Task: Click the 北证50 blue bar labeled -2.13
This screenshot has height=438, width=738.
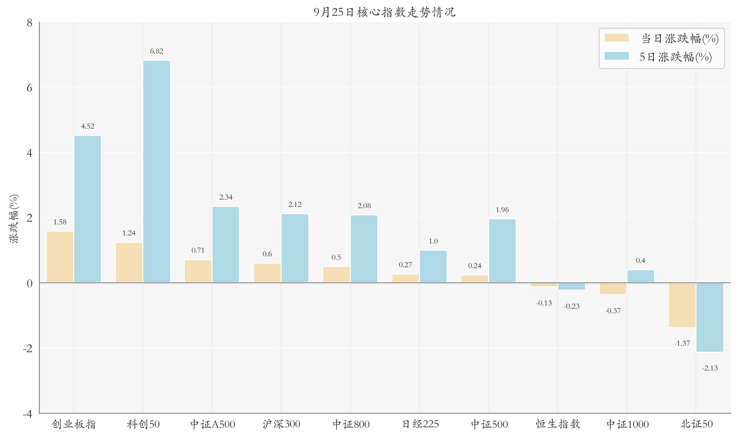Action: [x=710, y=317]
